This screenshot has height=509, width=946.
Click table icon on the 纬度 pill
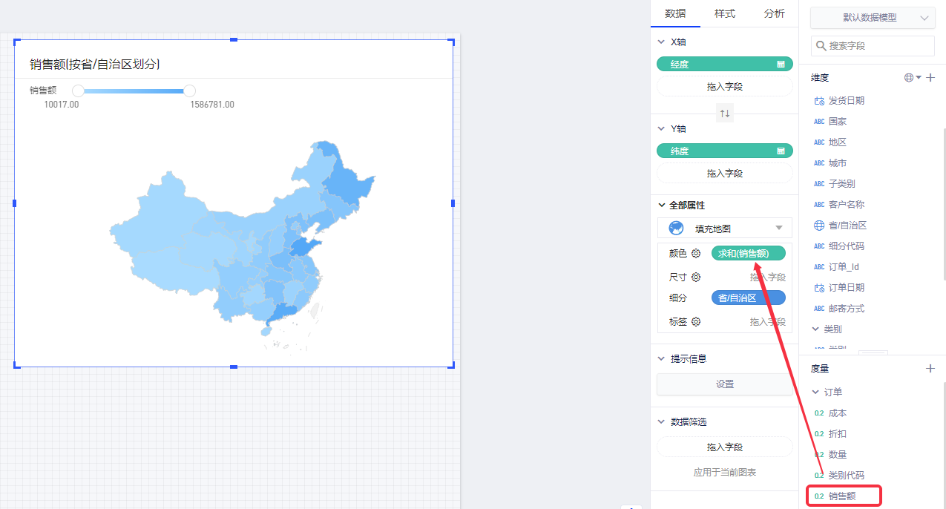point(781,151)
